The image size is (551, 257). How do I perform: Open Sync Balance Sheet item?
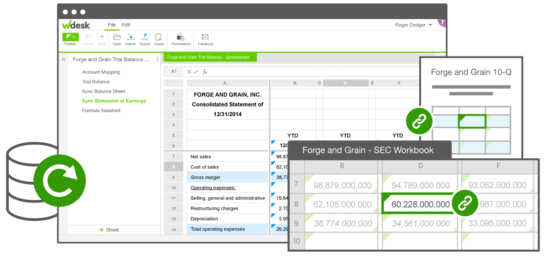(104, 91)
